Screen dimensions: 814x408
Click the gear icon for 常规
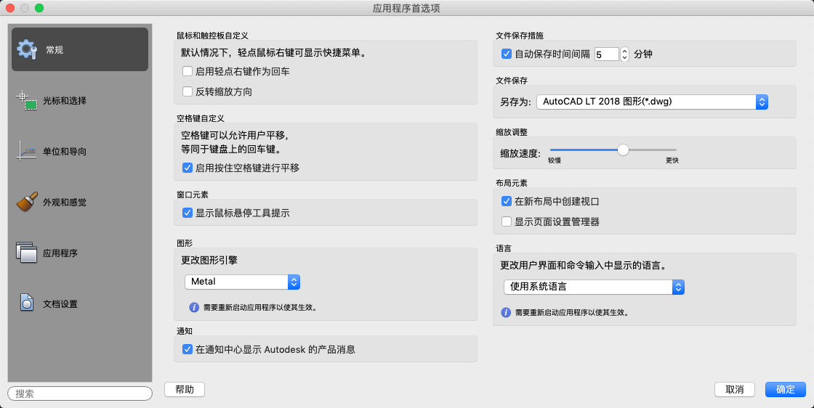click(27, 49)
